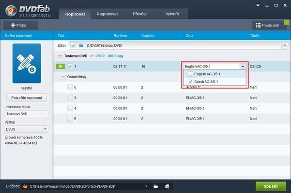Click the Titul column header
291x193 pixels.
(x=61, y=36)
